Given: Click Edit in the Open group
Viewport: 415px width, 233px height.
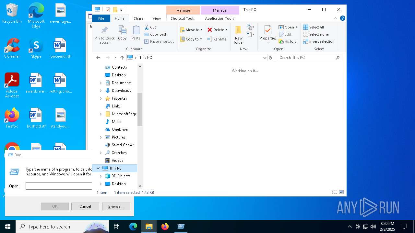Looking at the screenshot, I should [285, 34].
